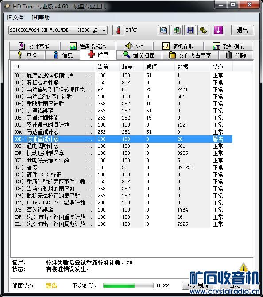Screen dimensions: 263x297
Task: Open the 随机存取 tab
Action: tap(178, 46)
